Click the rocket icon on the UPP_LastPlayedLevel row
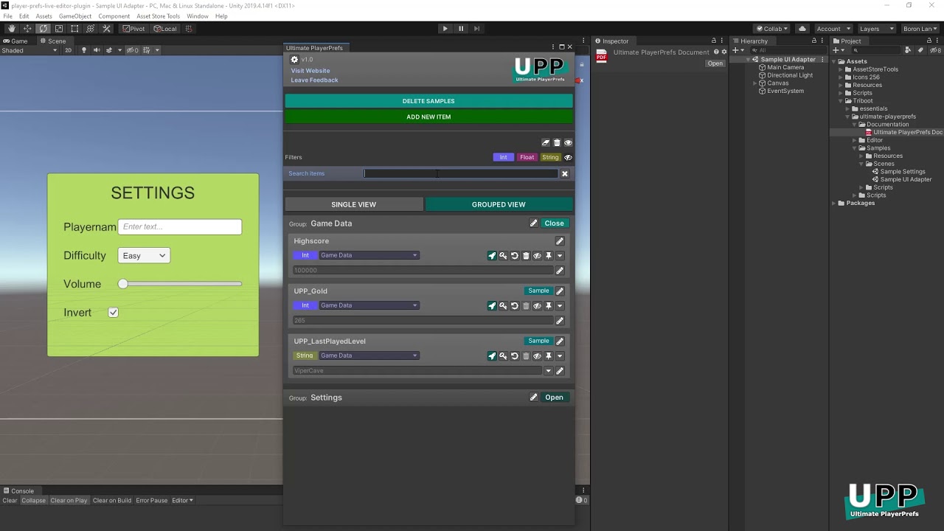The image size is (944, 531). point(492,356)
